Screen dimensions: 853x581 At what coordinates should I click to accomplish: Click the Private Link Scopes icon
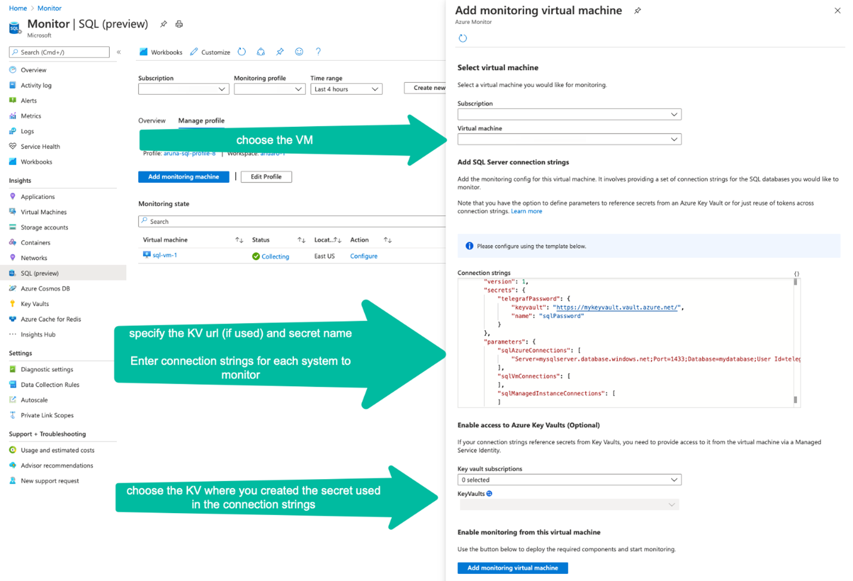coord(13,415)
